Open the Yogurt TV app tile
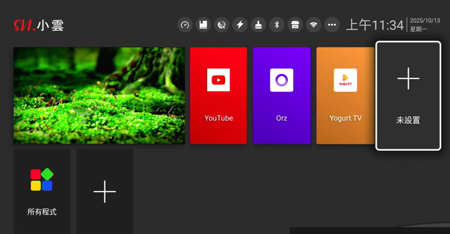This screenshot has height=234, width=450. pos(345,96)
